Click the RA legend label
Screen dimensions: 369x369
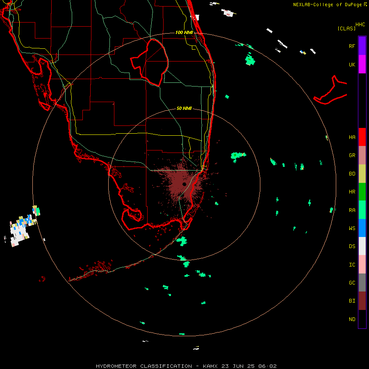pyautogui.click(x=352, y=210)
